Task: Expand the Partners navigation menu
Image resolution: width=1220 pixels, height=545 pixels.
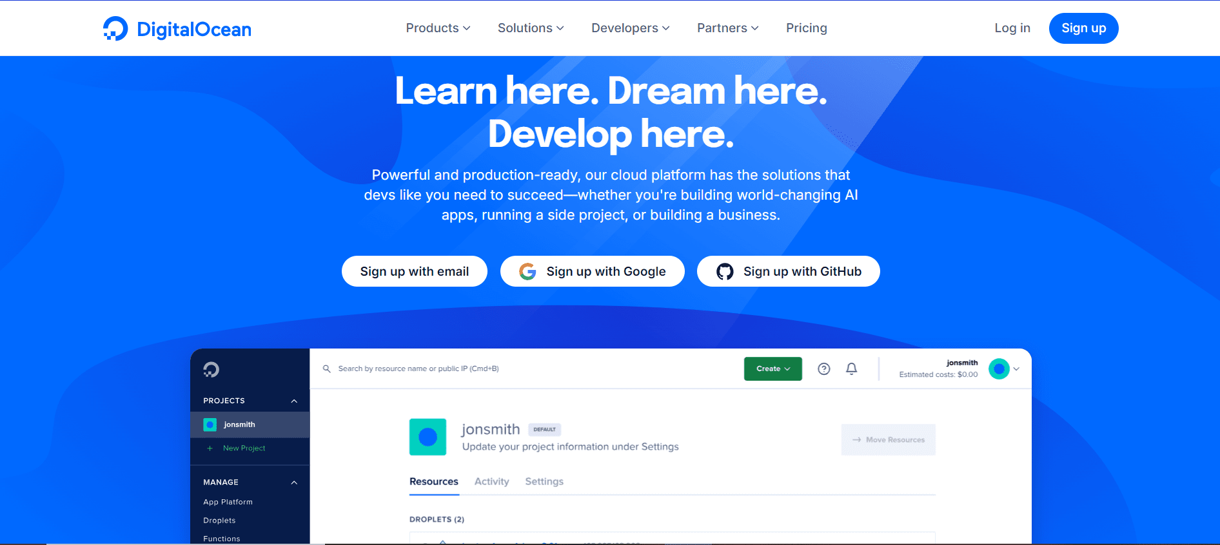Action: (727, 28)
